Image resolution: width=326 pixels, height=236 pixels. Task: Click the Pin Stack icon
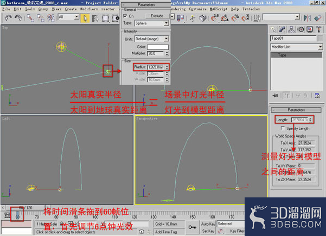pos(275,96)
